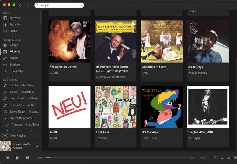Click J Dilla artist link

[54, 73]
